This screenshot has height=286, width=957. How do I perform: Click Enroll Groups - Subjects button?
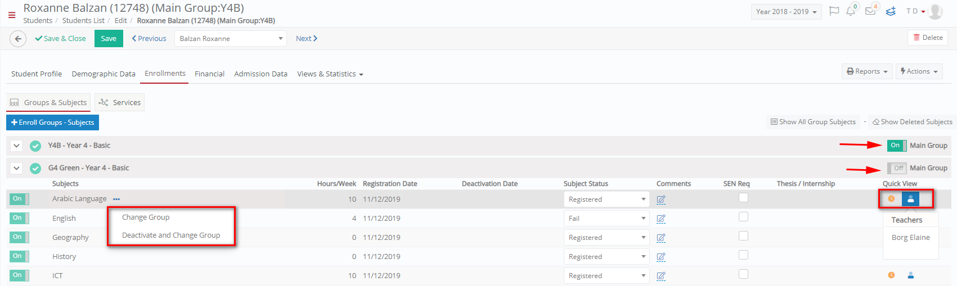tap(53, 122)
